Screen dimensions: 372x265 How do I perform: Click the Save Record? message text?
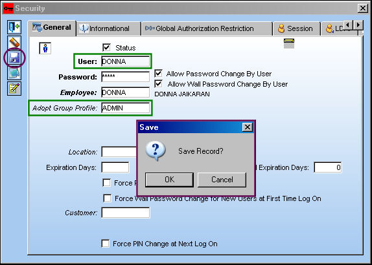click(201, 151)
